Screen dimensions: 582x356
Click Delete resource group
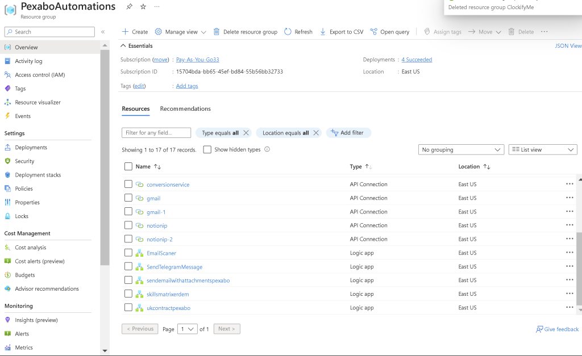[246, 32]
